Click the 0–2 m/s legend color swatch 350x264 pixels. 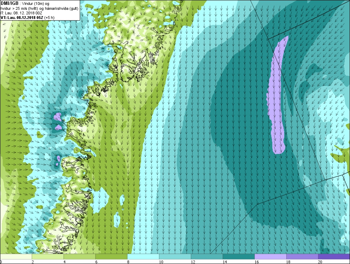click(x=16, y=256)
